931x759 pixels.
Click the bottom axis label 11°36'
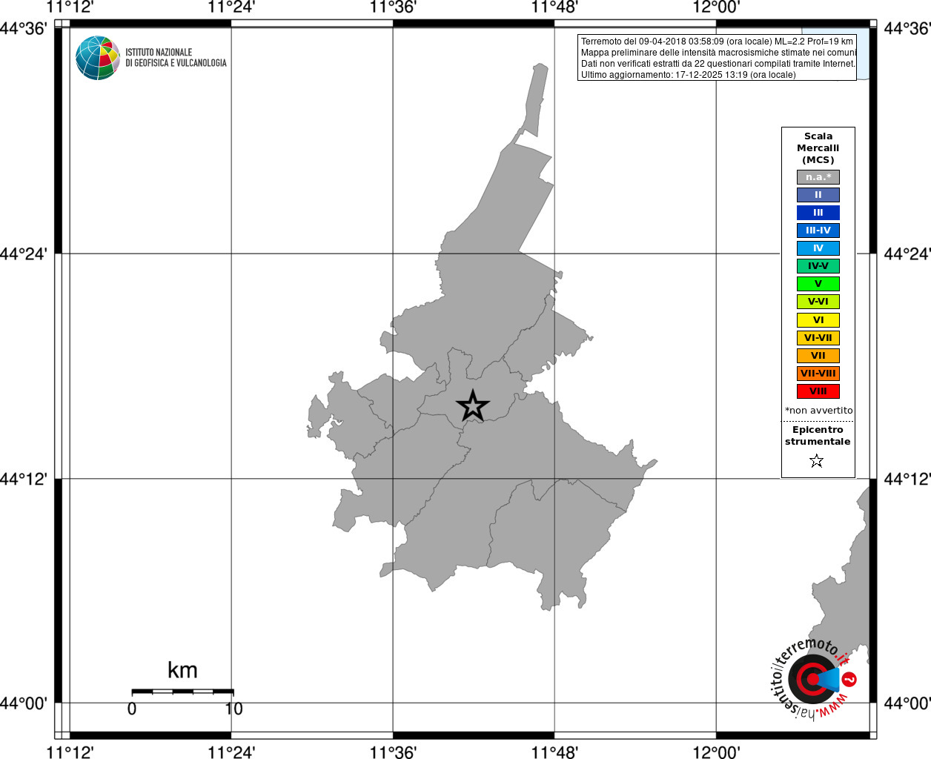coord(393,752)
